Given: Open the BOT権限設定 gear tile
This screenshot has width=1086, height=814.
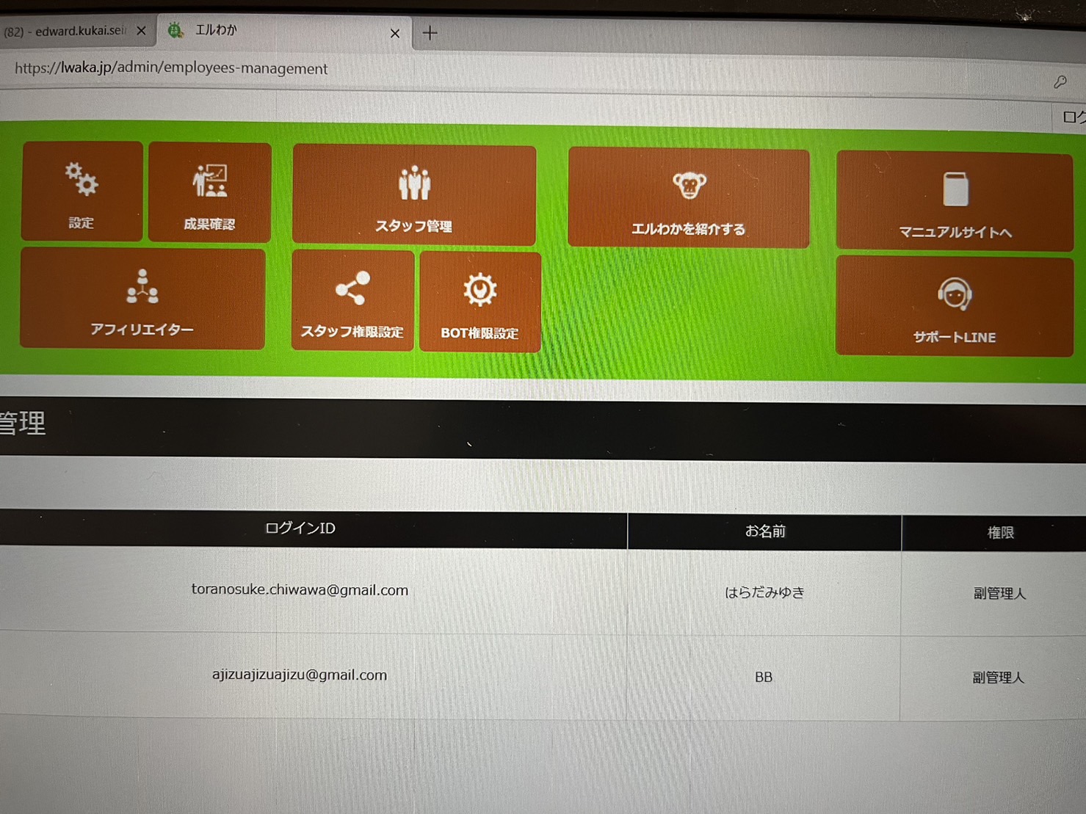Looking at the screenshot, I should point(480,302).
